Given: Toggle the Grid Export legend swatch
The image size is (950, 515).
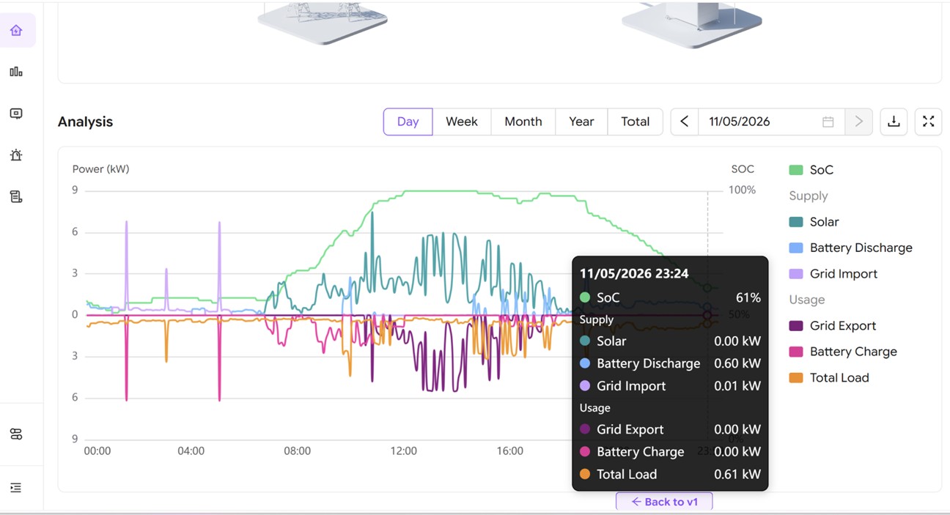Looking at the screenshot, I should pyautogui.click(x=796, y=326).
